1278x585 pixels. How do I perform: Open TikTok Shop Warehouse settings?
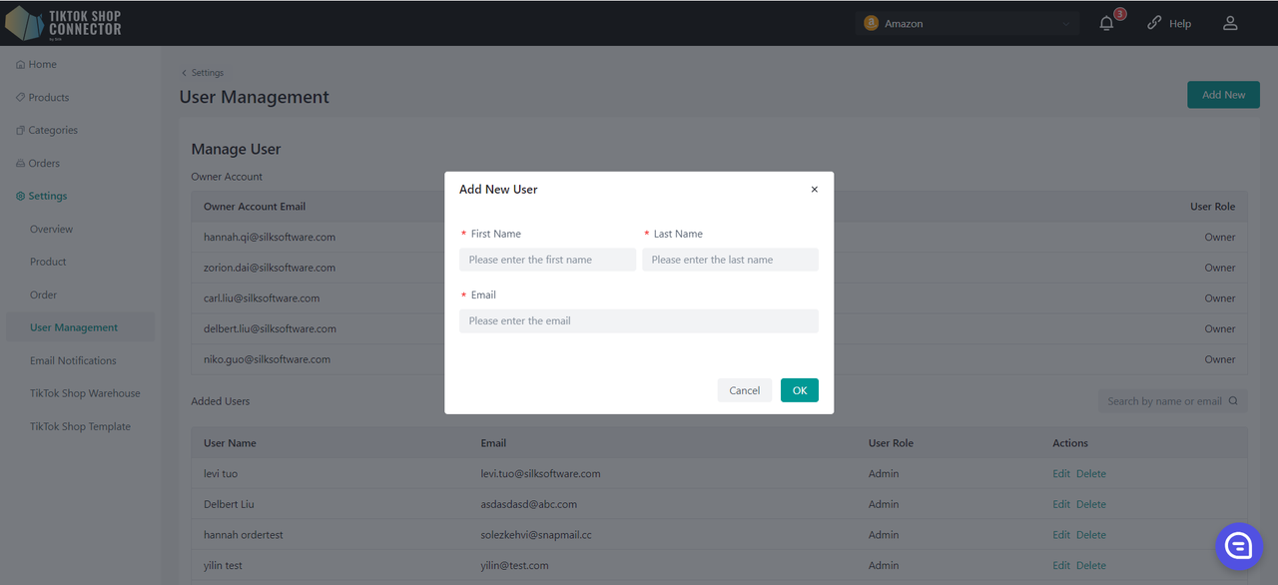tap(85, 394)
